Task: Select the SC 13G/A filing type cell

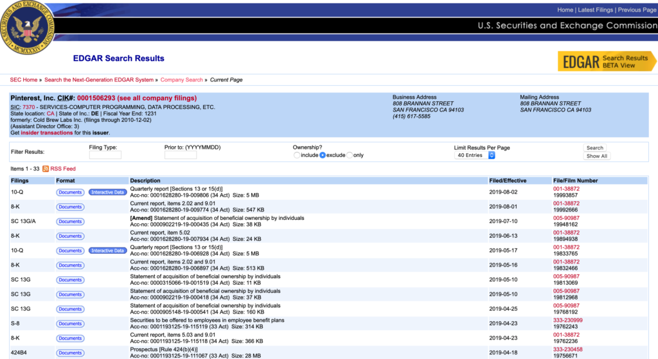Action: tap(23, 221)
